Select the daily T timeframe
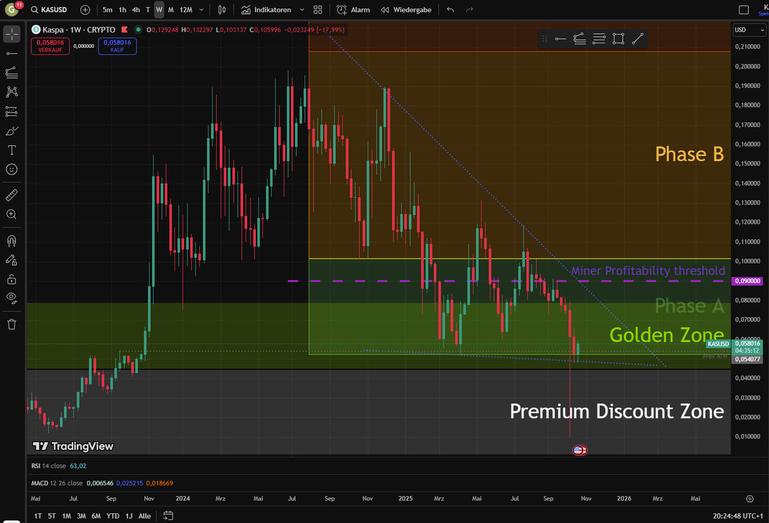 pyautogui.click(x=148, y=10)
